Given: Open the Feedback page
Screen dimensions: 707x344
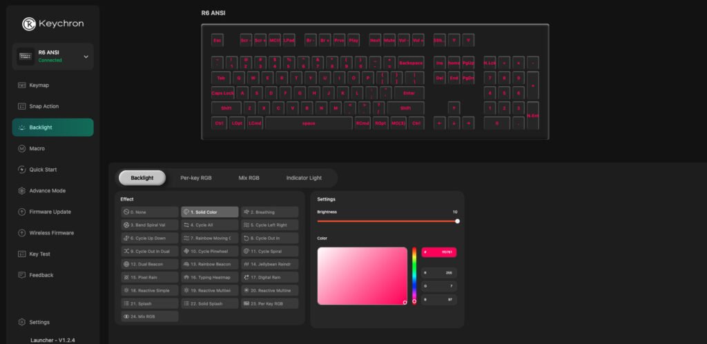Looking at the screenshot, I should (x=41, y=275).
